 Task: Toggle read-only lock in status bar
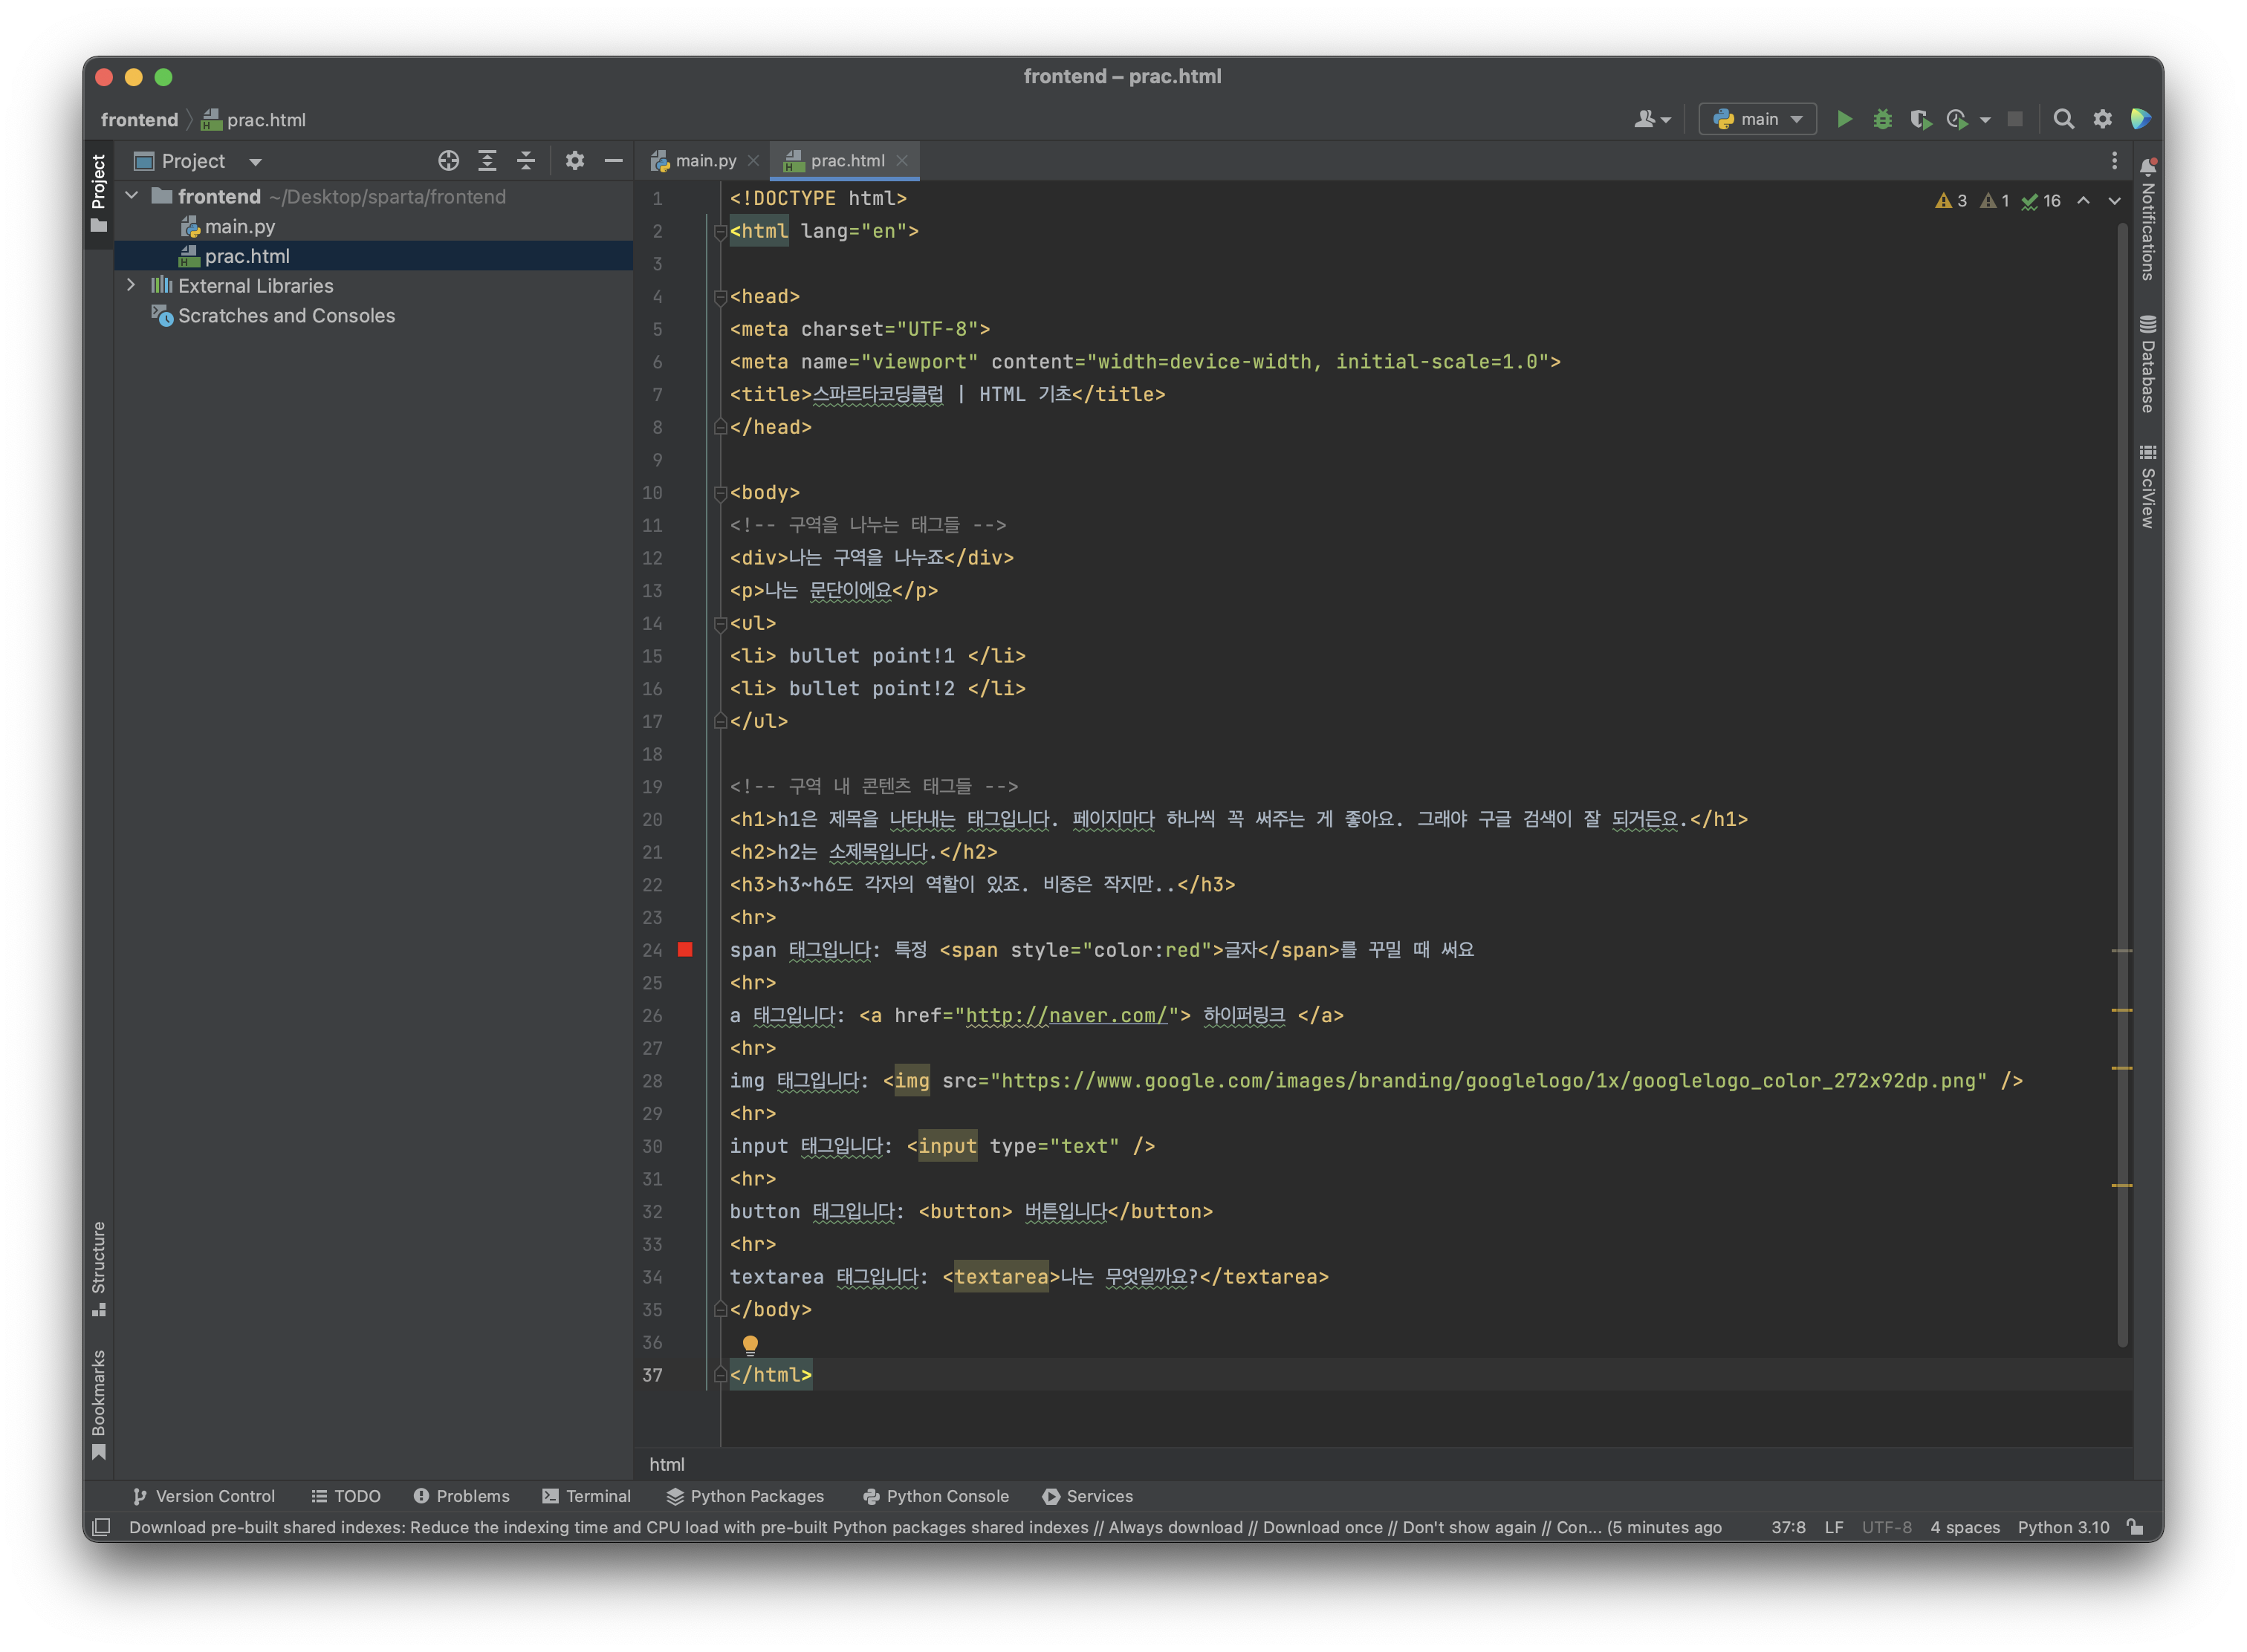coord(2135,1527)
